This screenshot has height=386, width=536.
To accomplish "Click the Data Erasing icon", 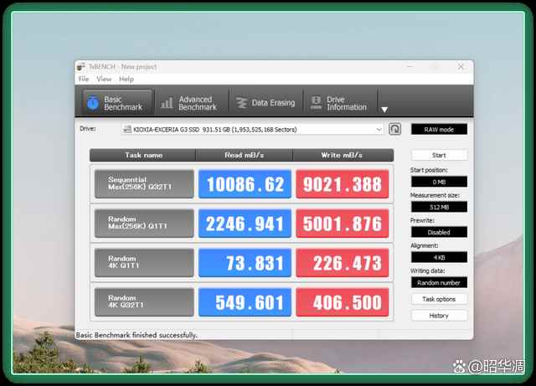I will 242,103.
